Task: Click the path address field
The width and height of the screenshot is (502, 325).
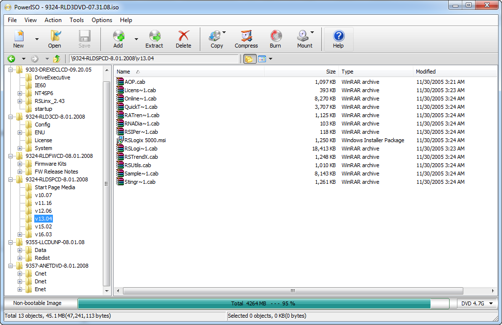Action: coord(154,59)
